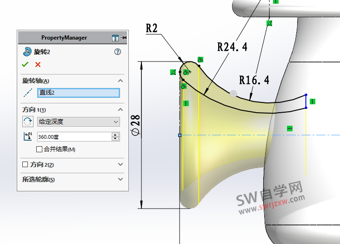Select the R16.4 radius dimension

[254, 80]
